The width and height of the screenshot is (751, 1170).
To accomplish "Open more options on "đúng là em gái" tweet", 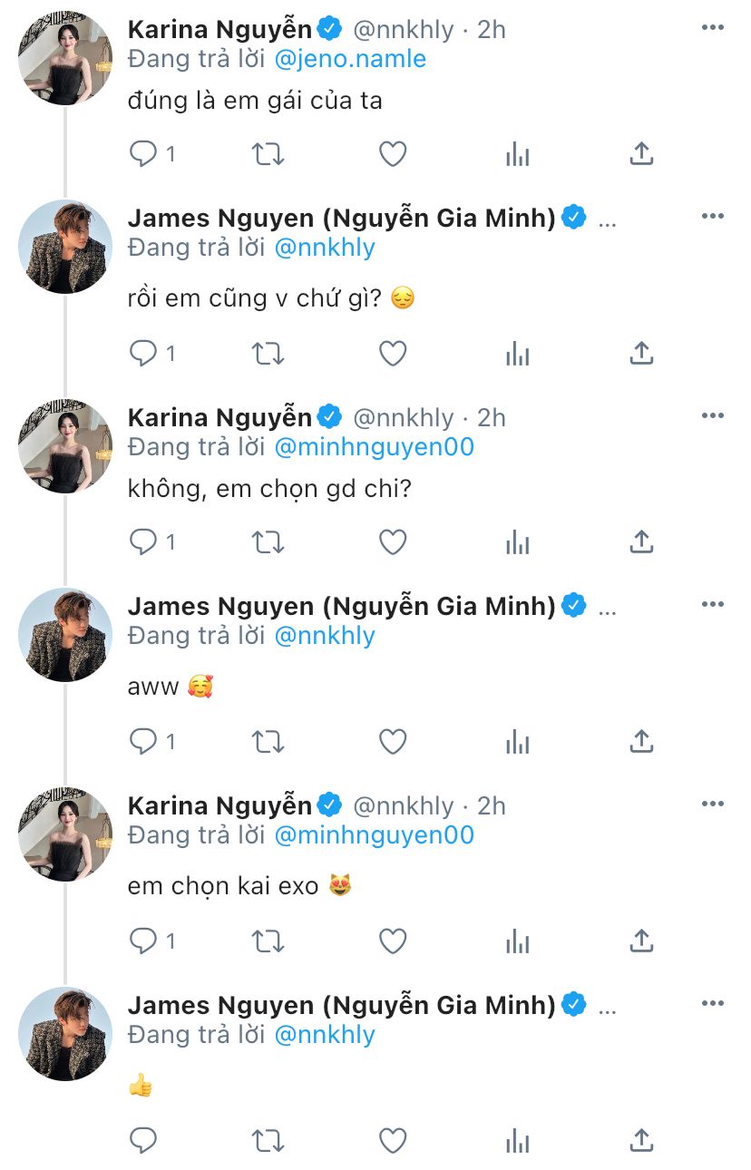I will point(713,28).
